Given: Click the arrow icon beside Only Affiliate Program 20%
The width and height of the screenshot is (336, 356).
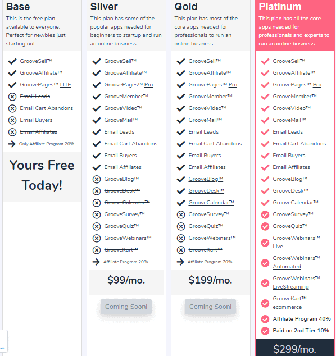Looking at the screenshot, I should [x=12, y=144].
